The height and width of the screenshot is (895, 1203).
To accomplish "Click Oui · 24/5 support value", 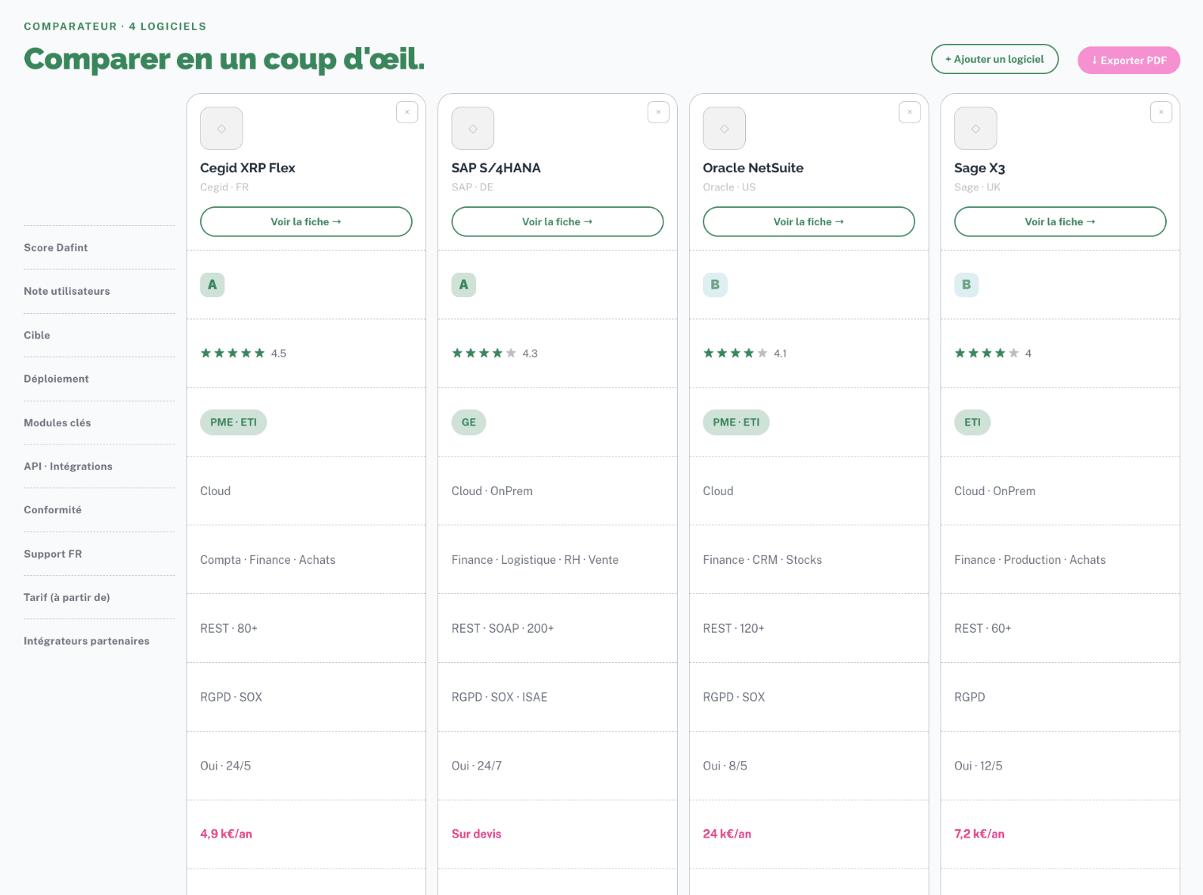I will click(x=225, y=766).
